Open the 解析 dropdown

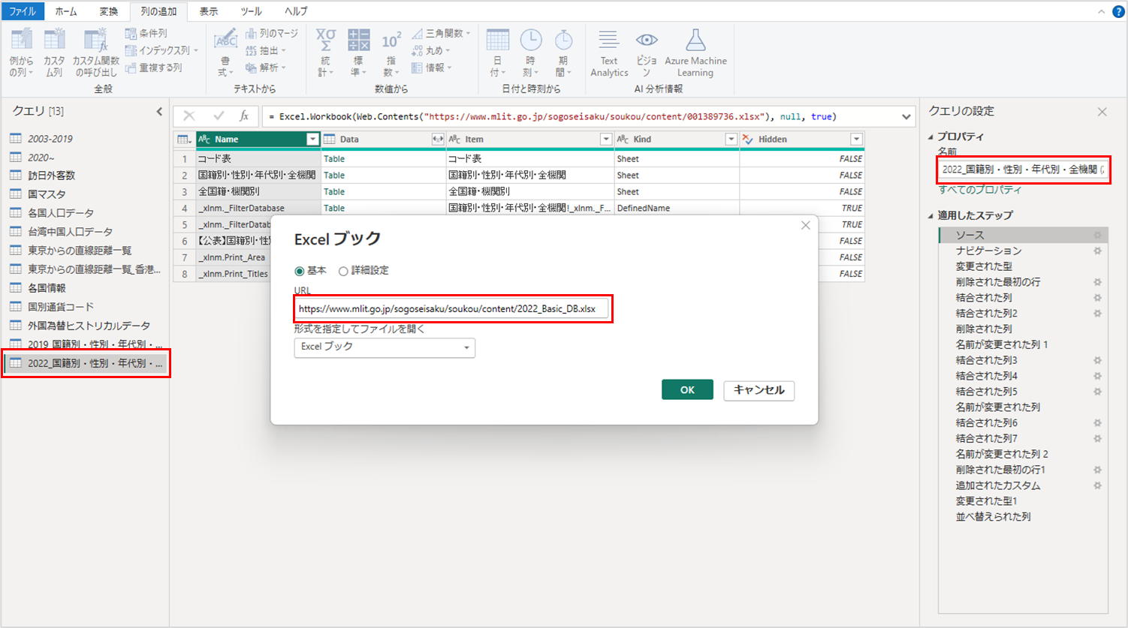tap(266, 68)
